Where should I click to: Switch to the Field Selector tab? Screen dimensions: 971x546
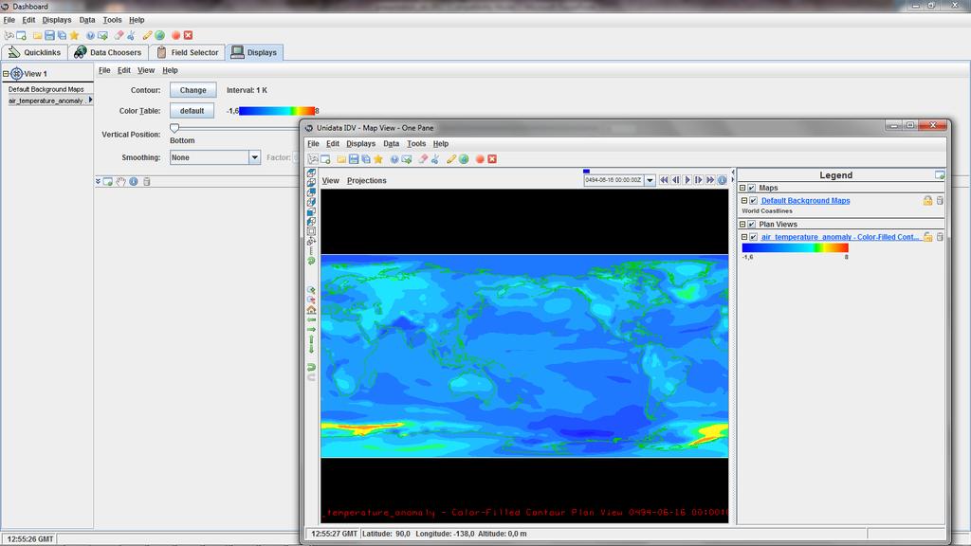click(x=188, y=53)
